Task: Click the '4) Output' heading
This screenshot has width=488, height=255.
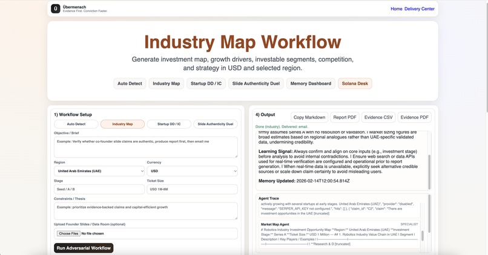Action: tap(265, 115)
